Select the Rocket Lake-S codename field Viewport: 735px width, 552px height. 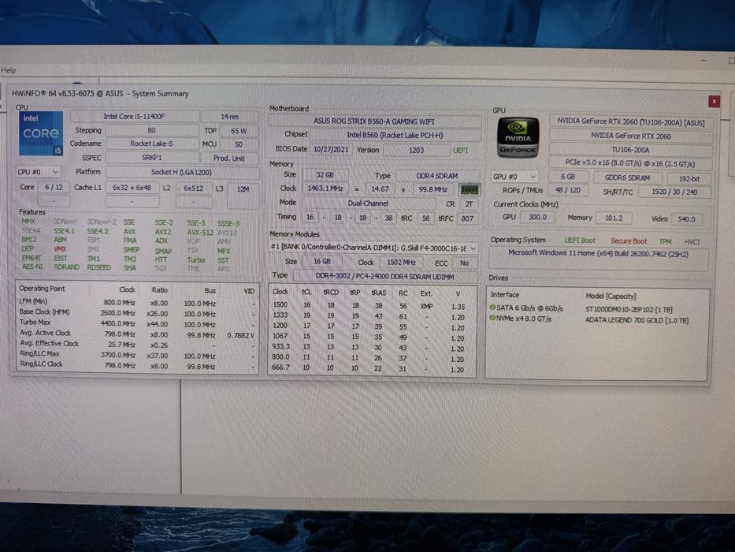click(152, 144)
